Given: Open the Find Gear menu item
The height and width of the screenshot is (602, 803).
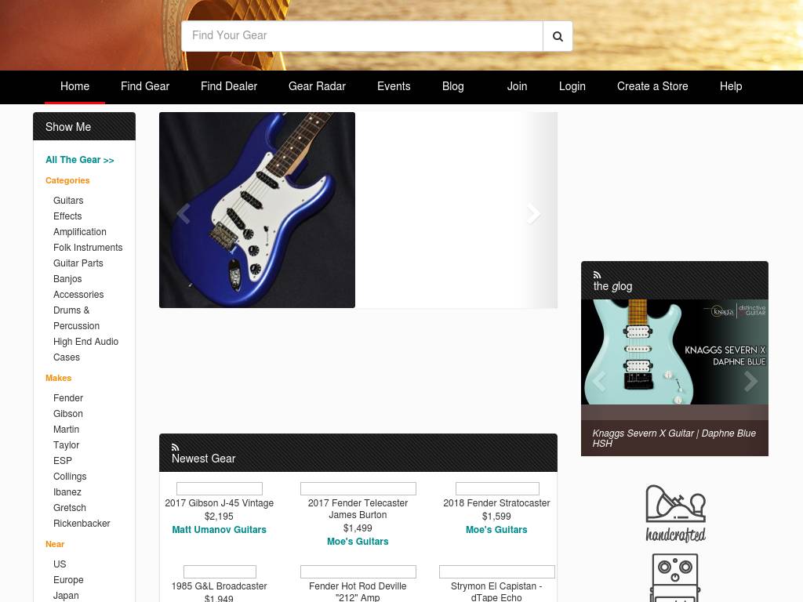Looking at the screenshot, I should click(x=145, y=86).
